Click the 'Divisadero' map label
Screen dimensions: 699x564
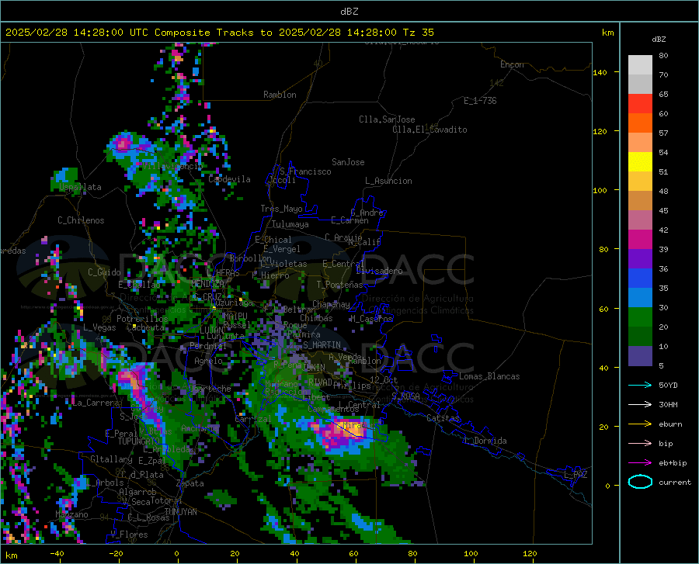coord(379,271)
